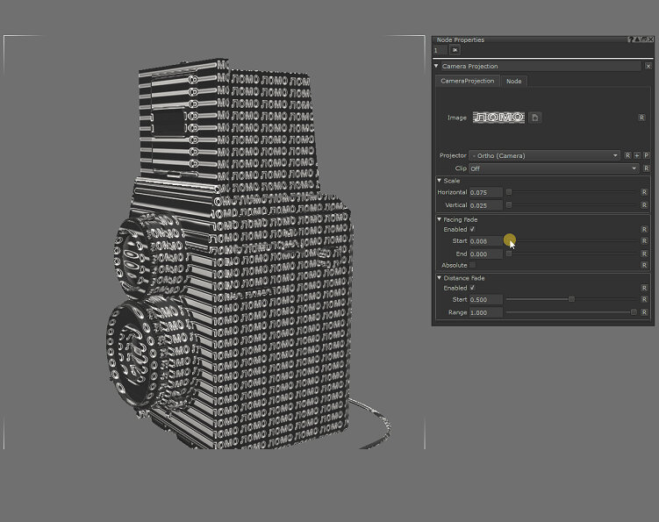Click the P icon beside Projector
The width and height of the screenshot is (659, 522).
(x=647, y=155)
